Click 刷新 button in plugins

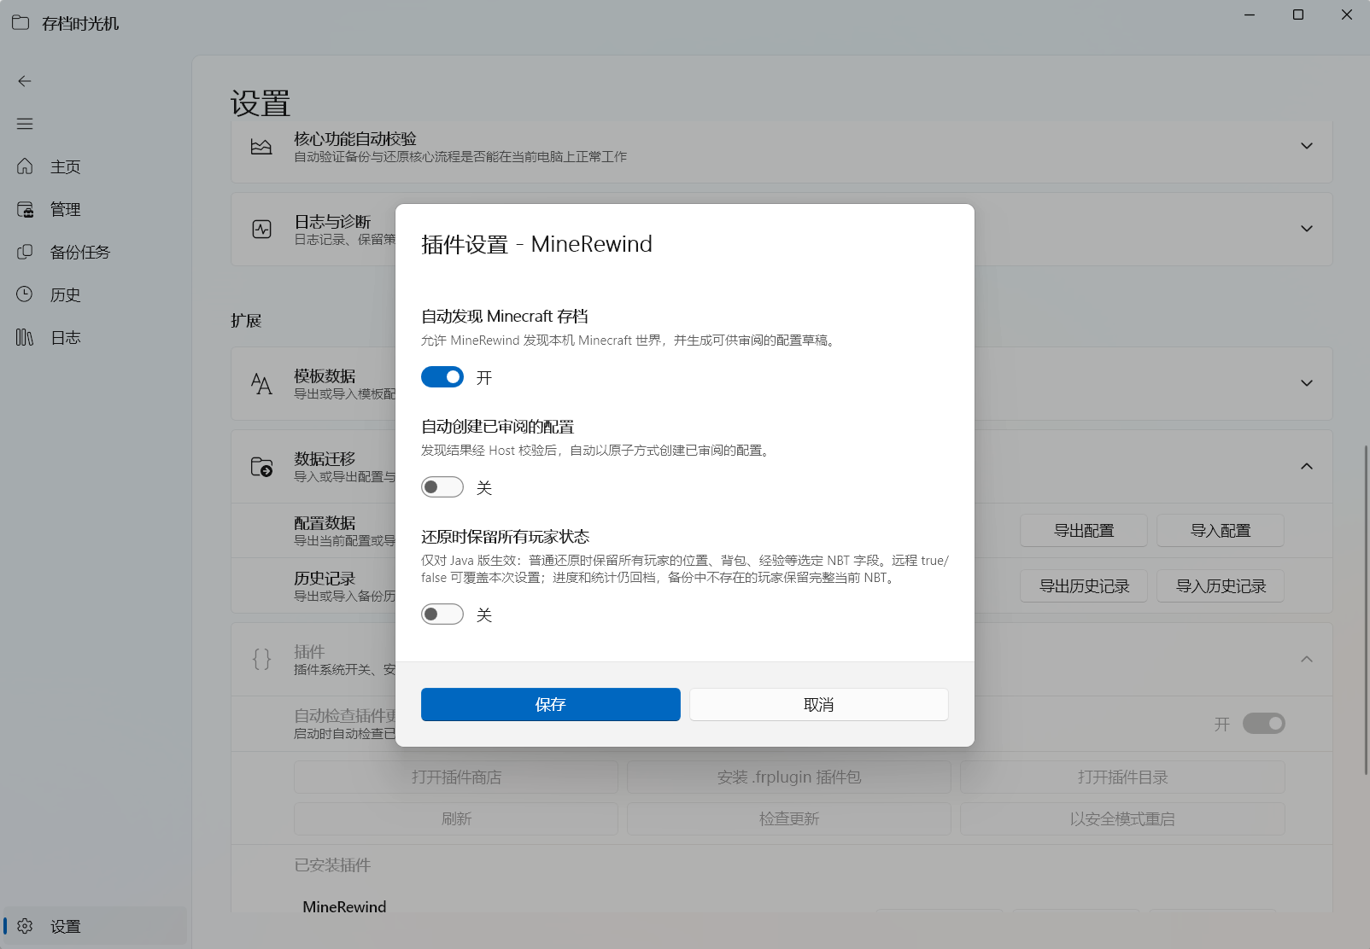click(456, 819)
